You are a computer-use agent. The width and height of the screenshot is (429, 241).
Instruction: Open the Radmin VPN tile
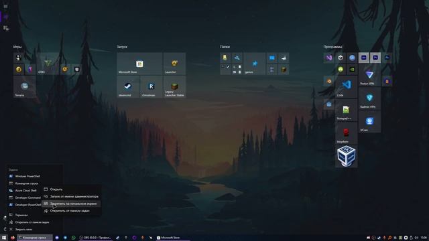click(x=369, y=98)
